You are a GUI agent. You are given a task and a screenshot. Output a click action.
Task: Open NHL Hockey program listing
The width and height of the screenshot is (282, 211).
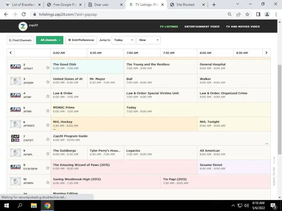124,124
